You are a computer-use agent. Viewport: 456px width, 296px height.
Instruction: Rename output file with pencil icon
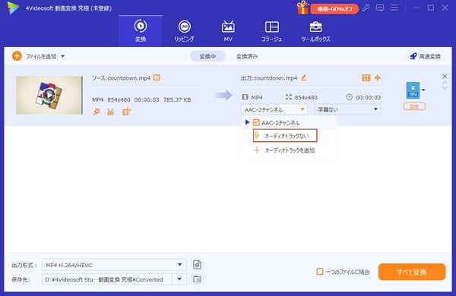click(303, 77)
